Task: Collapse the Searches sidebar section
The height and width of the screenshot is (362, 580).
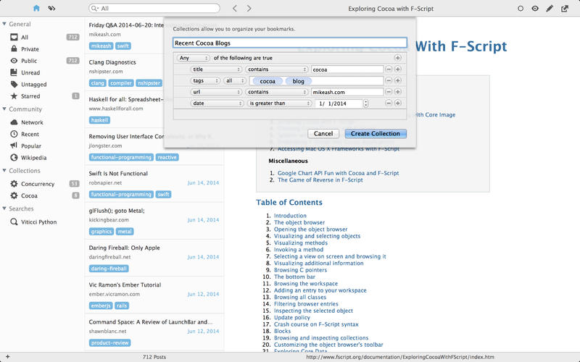Action: click(4, 209)
